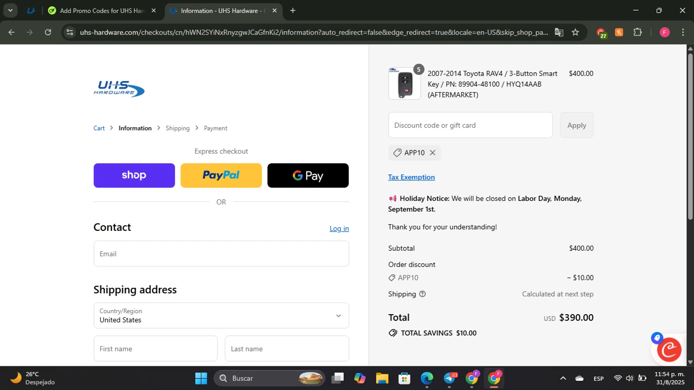Open a new browser tab
The image size is (694, 390).
click(293, 10)
